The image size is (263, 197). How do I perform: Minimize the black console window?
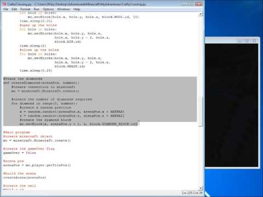coord(240,41)
